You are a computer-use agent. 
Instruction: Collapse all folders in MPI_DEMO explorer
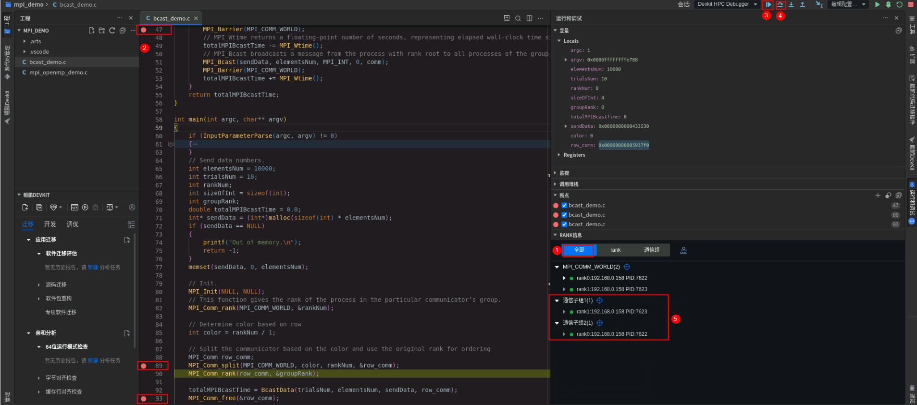123,30
